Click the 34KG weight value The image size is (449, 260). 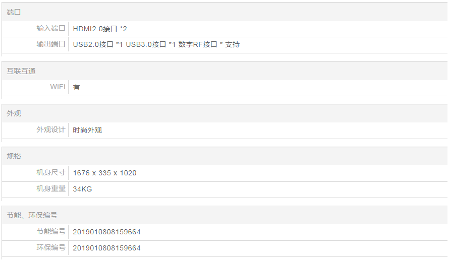click(x=82, y=189)
